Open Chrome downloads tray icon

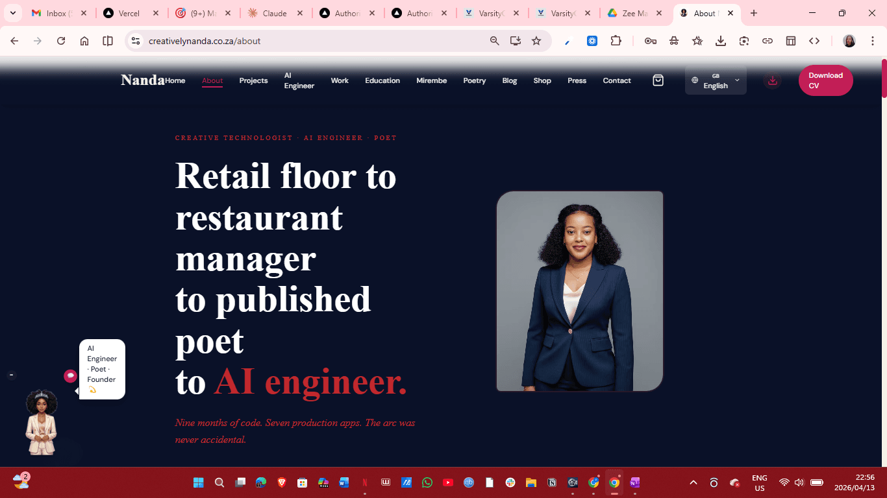pyautogui.click(x=721, y=41)
